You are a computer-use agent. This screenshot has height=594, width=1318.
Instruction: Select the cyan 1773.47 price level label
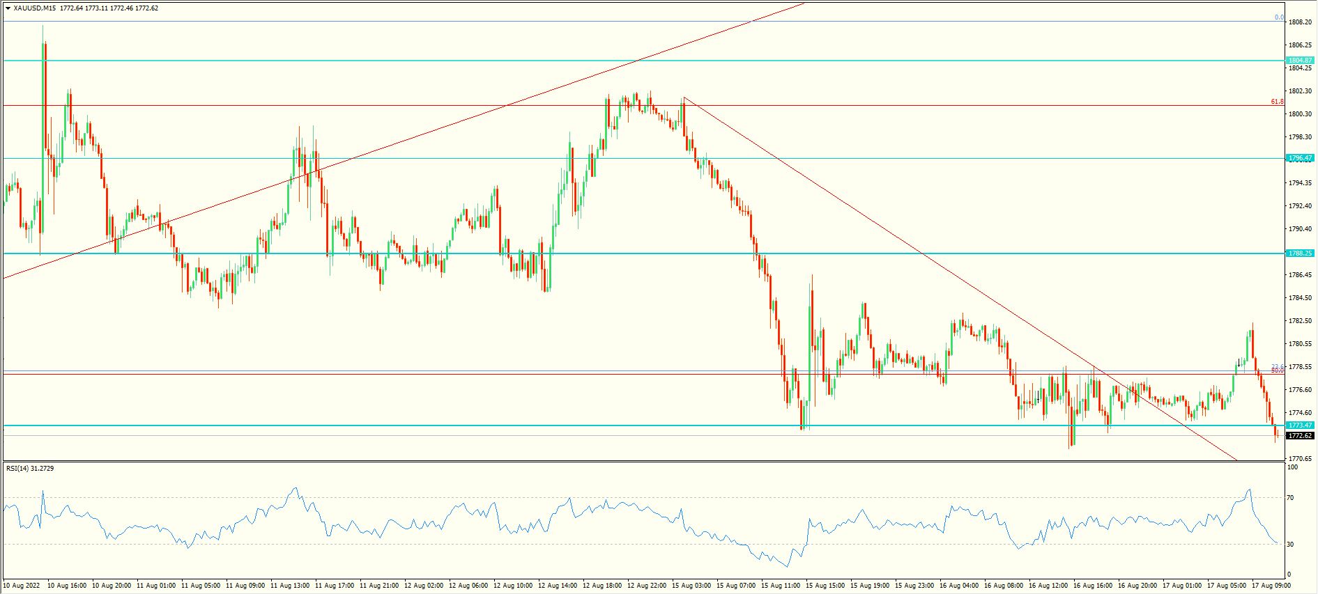pos(1301,425)
